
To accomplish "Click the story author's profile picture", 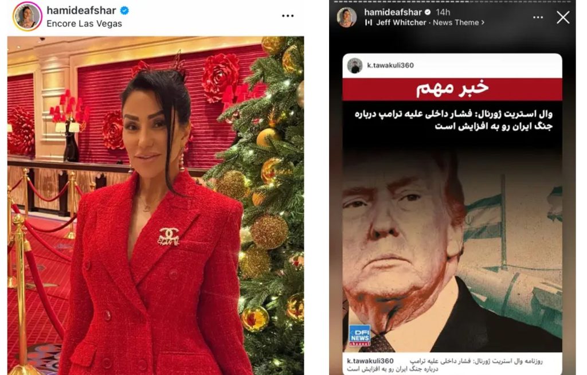I will 347,17.
